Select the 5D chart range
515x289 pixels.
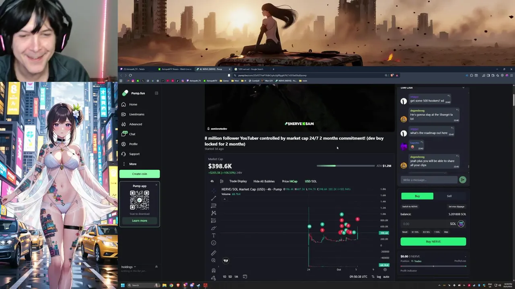pyautogui.click(x=230, y=277)
